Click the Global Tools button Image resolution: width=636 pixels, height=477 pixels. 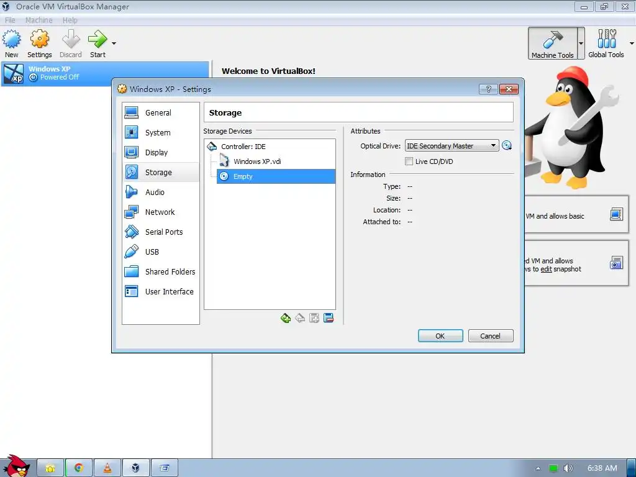click(x=606, y=43)
